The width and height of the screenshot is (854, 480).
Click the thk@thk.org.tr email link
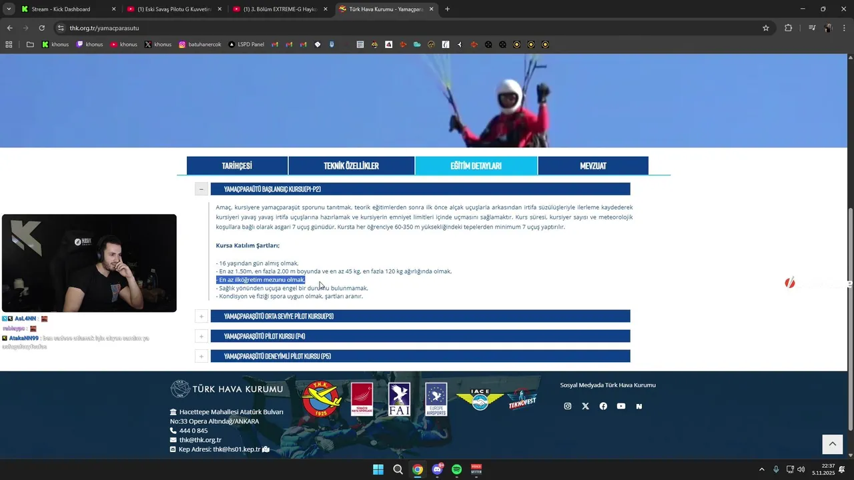point(200,440)
